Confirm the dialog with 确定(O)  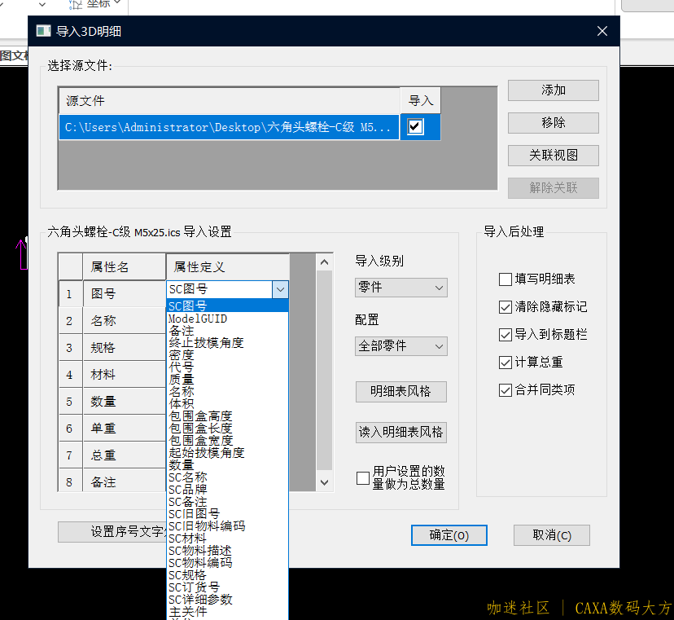(x=449, y=535)
